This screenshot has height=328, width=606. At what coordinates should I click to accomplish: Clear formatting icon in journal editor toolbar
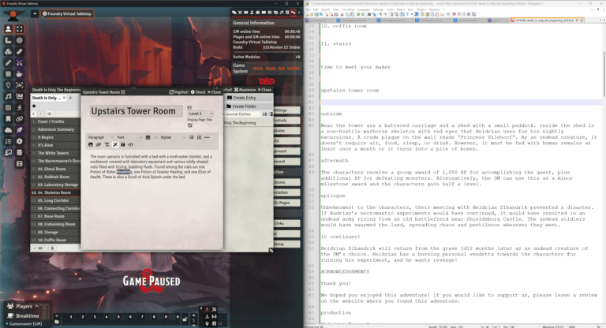(x=107, y=144)
